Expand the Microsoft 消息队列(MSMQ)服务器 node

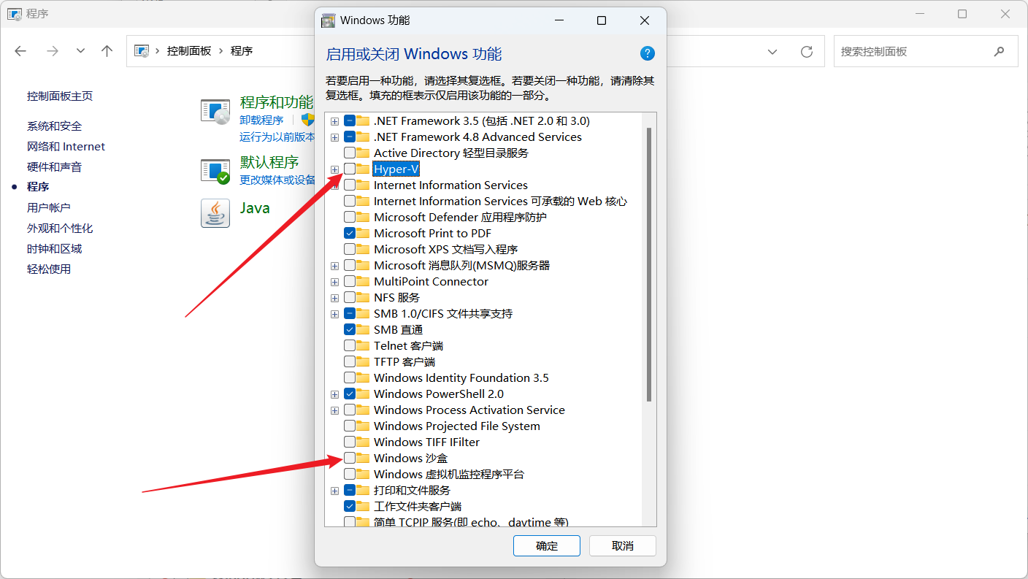click(334, 266)
